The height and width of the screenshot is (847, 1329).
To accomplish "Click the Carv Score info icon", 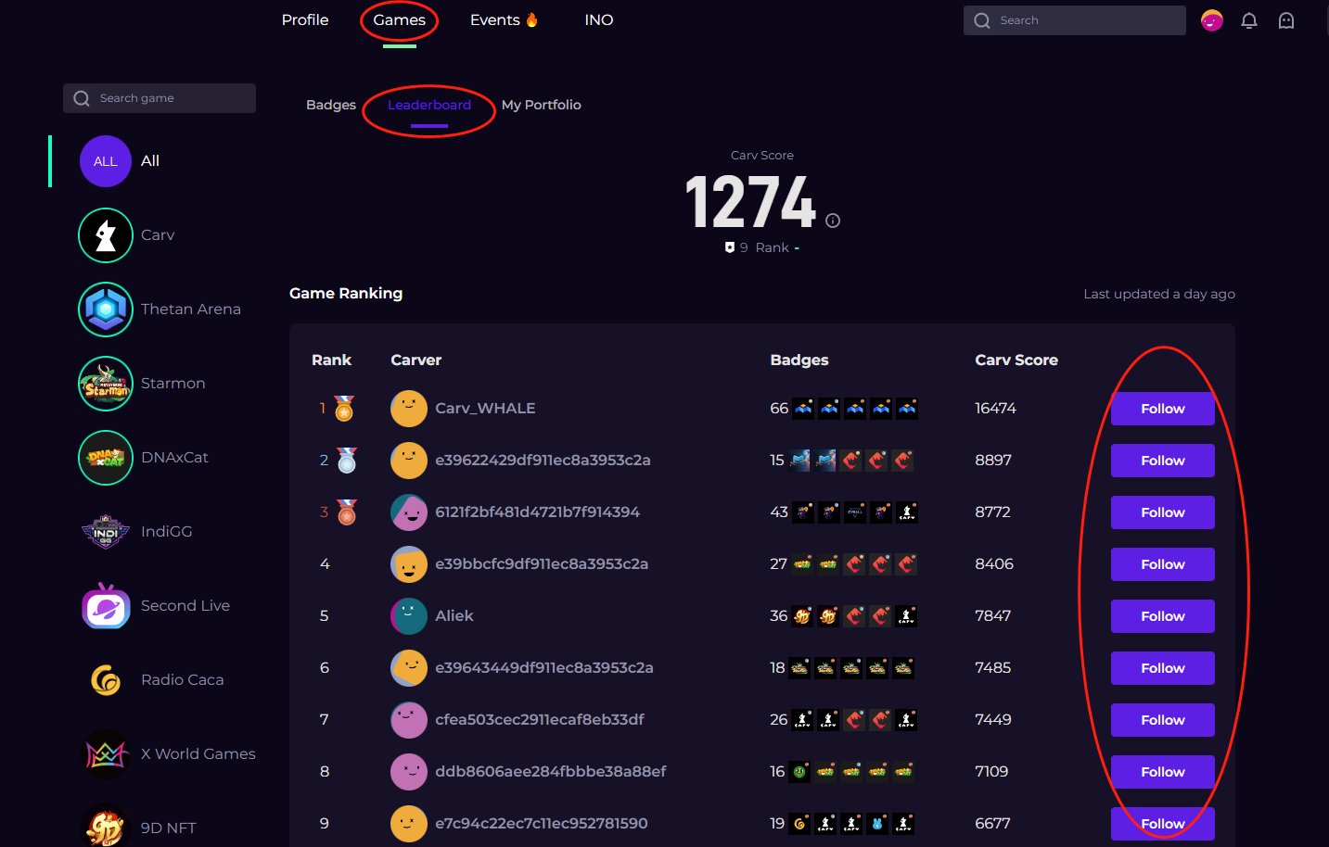I will click(833, 221).
